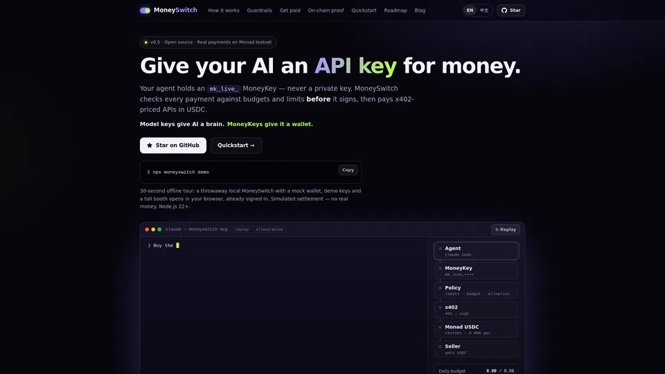Click the green window dot in terminal
This screenshot has width=665, height=374.
coord(159,229)
